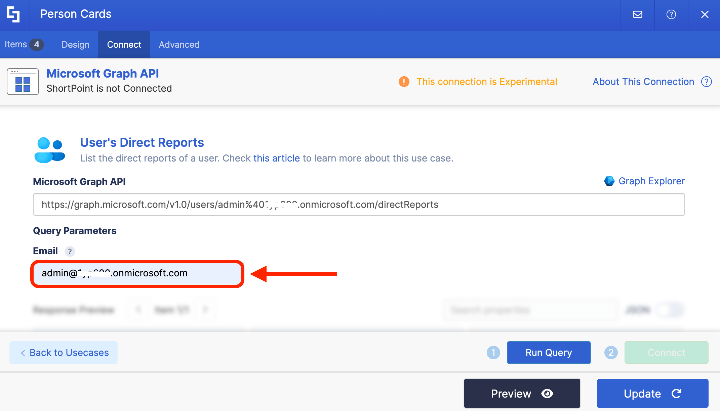720x411 pixels.
Task: Focus the Microsoft Graph API URL field
Action: click(359, 204)
